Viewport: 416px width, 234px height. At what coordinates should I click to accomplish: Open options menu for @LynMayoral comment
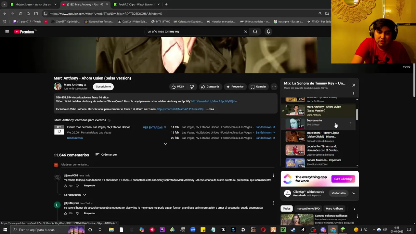point(273,203)
